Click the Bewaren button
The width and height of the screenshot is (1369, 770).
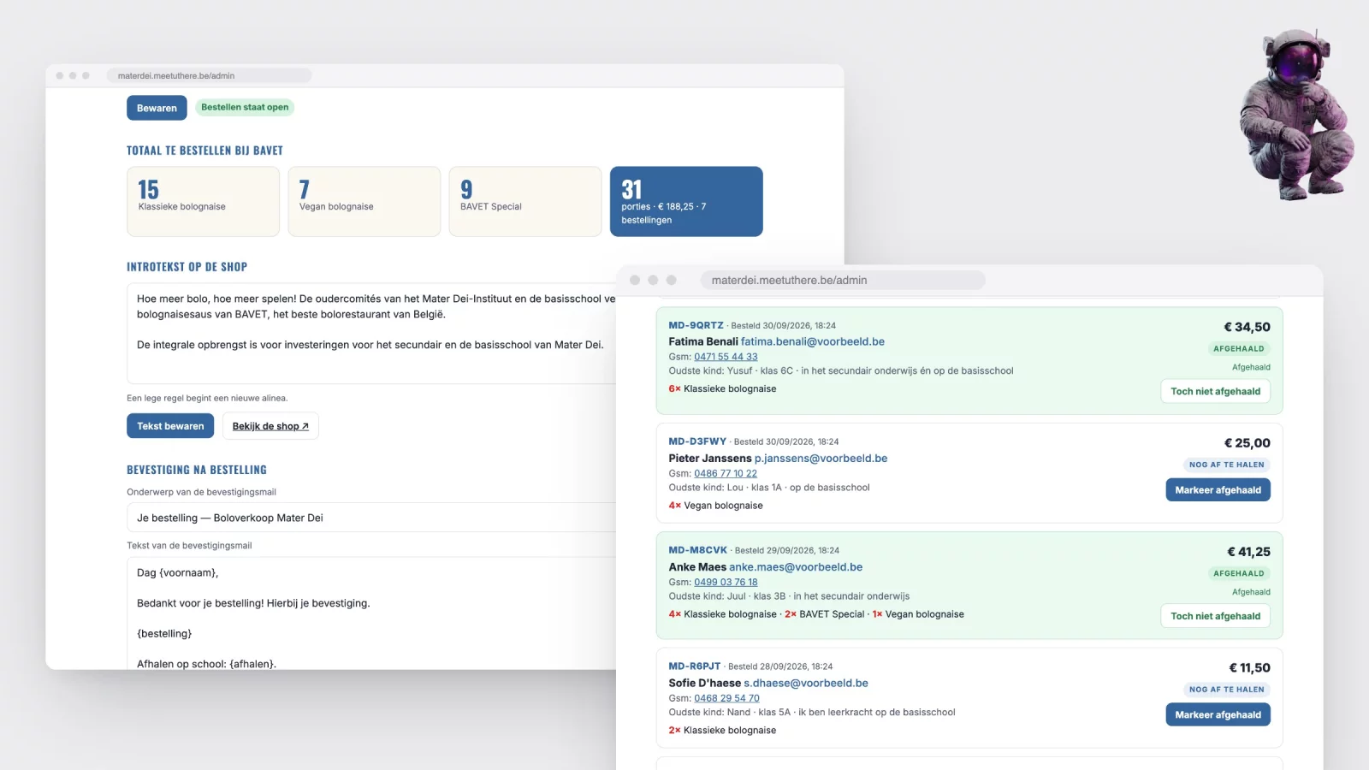157,108
